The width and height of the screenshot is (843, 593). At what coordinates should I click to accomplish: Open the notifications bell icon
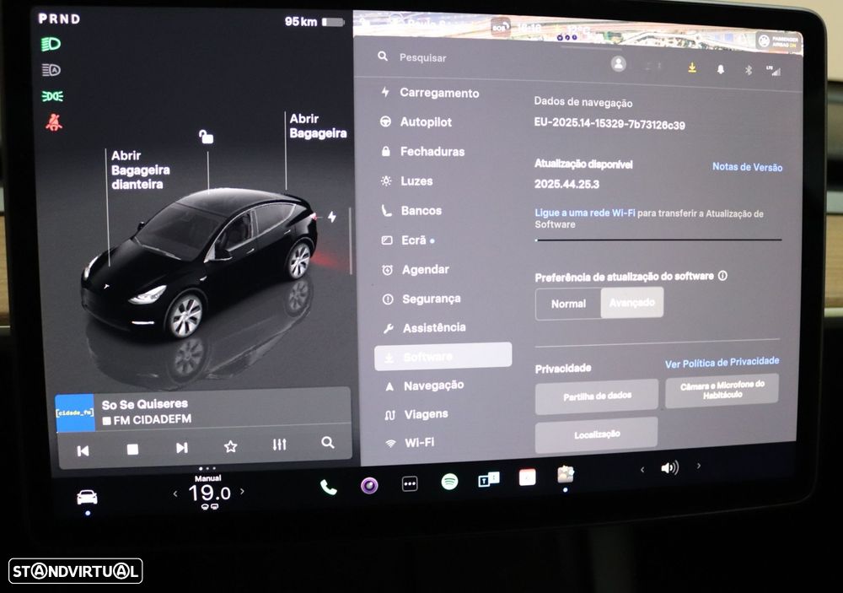(721, 69)
